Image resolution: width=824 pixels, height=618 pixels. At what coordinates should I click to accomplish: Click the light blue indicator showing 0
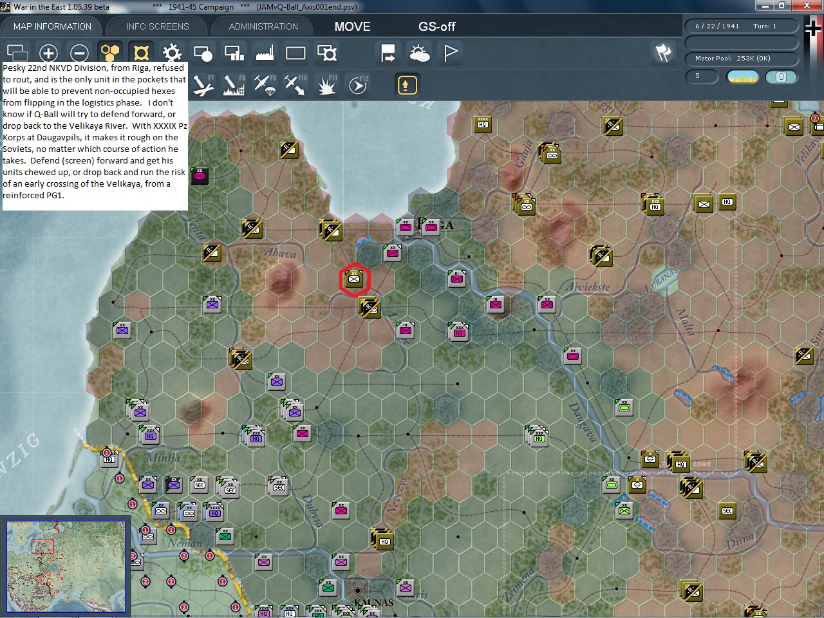(781, 77)
